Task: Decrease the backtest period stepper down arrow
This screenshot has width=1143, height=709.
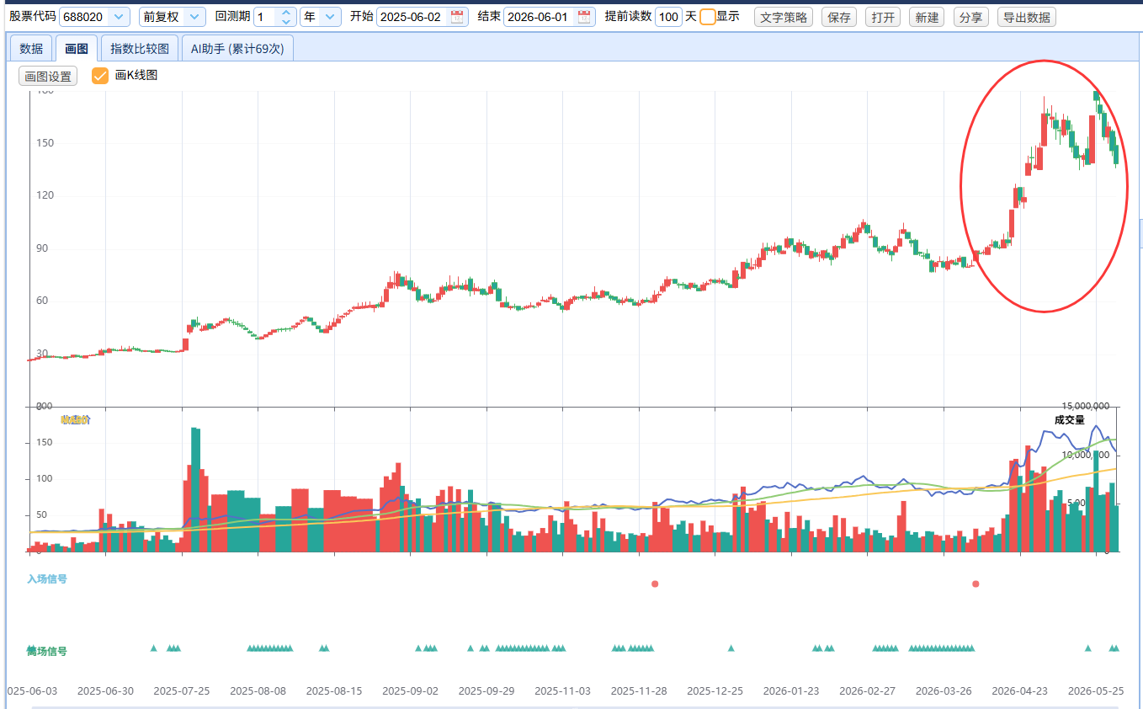Action: click(286, 21)
